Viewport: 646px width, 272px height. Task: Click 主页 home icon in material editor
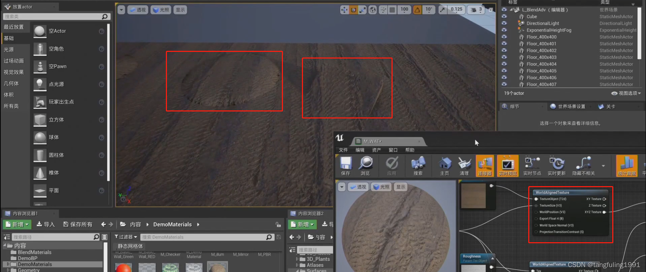point(445,165)
